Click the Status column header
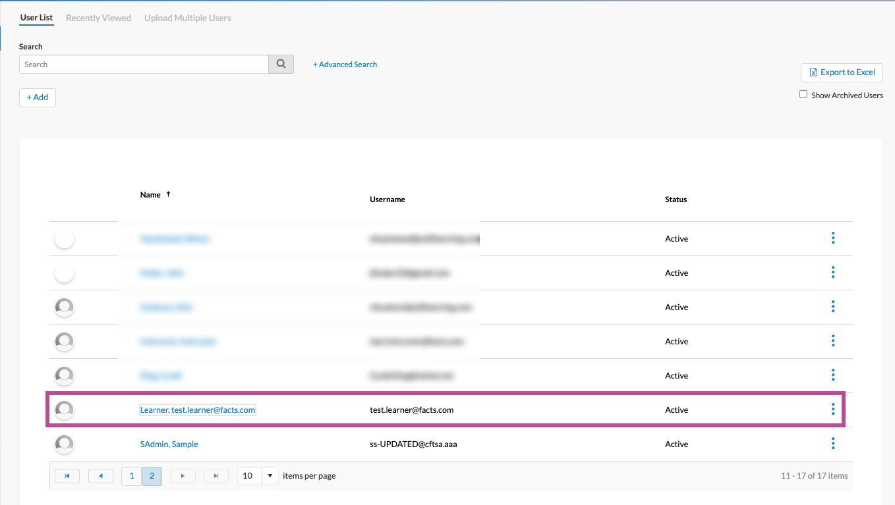Viewport: 895px width, 505px height. 676,199
